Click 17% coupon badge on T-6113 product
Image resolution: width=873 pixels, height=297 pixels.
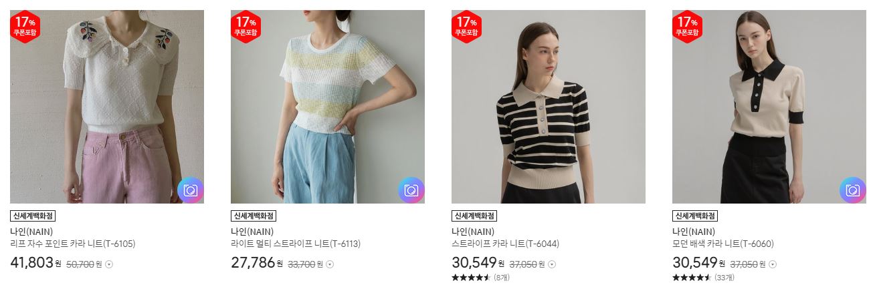click(246, 27)
